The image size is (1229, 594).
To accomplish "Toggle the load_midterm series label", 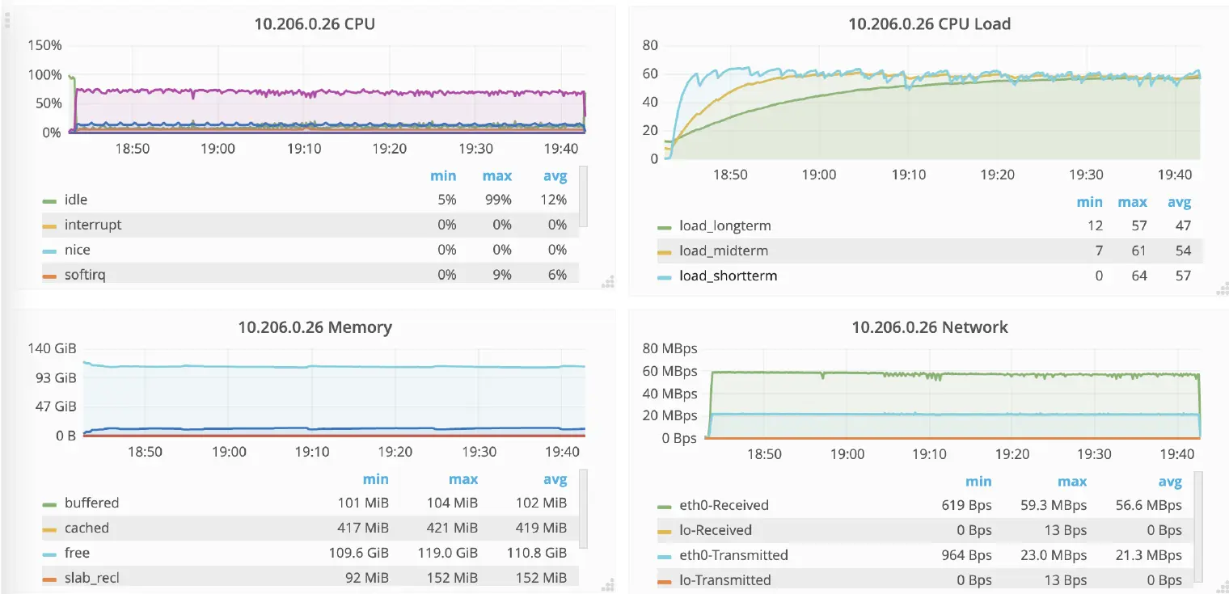I will [724, 251].
